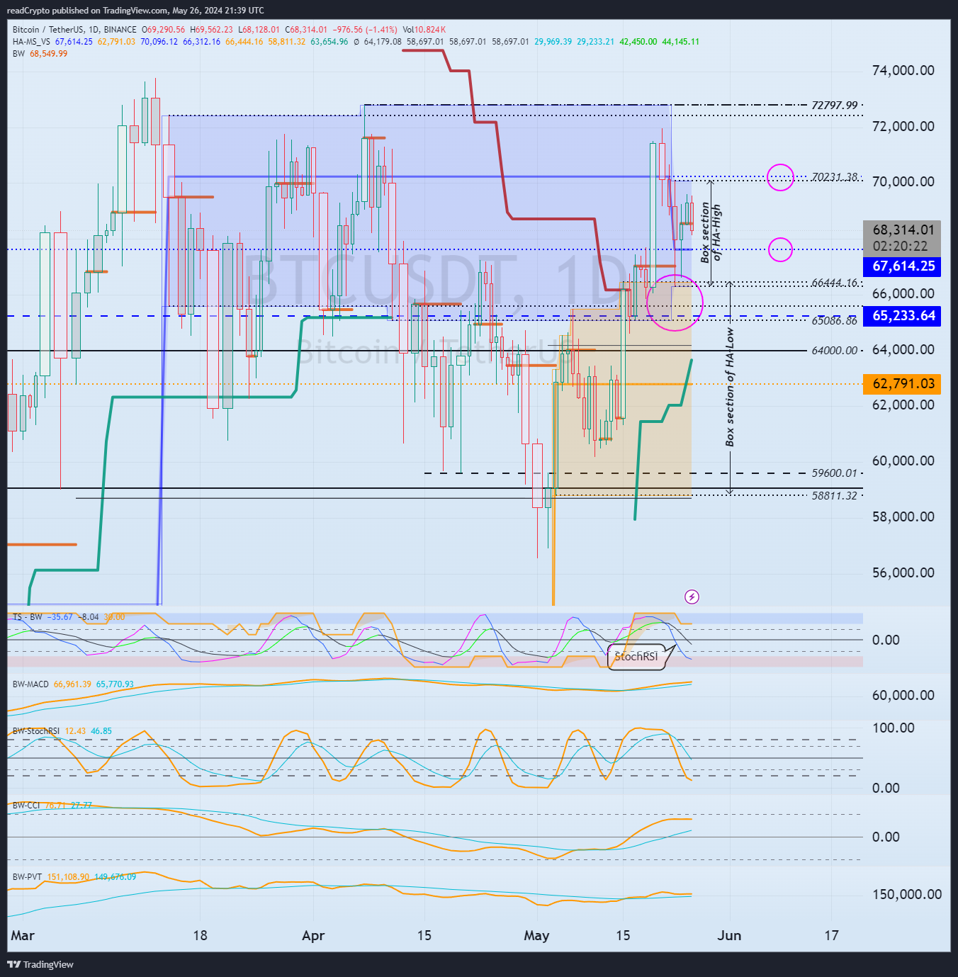Click the 100.00 StochRSI pane axis label
958x977 pixels.
894,728
